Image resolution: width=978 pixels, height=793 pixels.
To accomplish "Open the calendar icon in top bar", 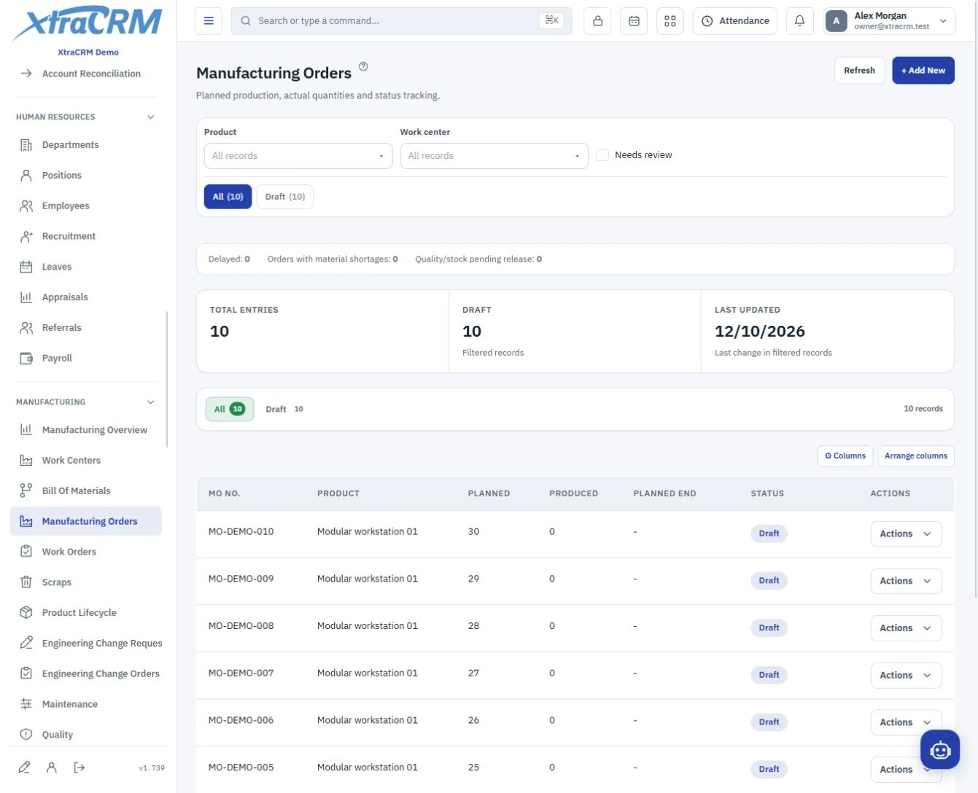I will tap(634, 21).
